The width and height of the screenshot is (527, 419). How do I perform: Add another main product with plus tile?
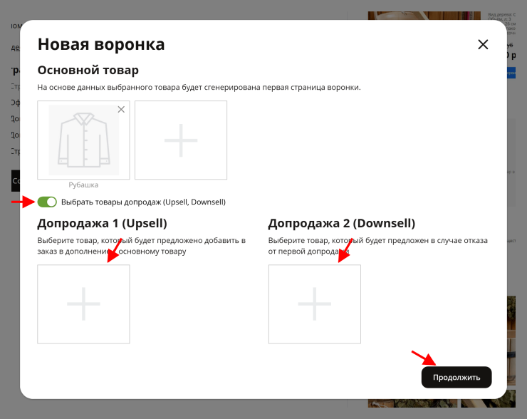coord(181,140)
